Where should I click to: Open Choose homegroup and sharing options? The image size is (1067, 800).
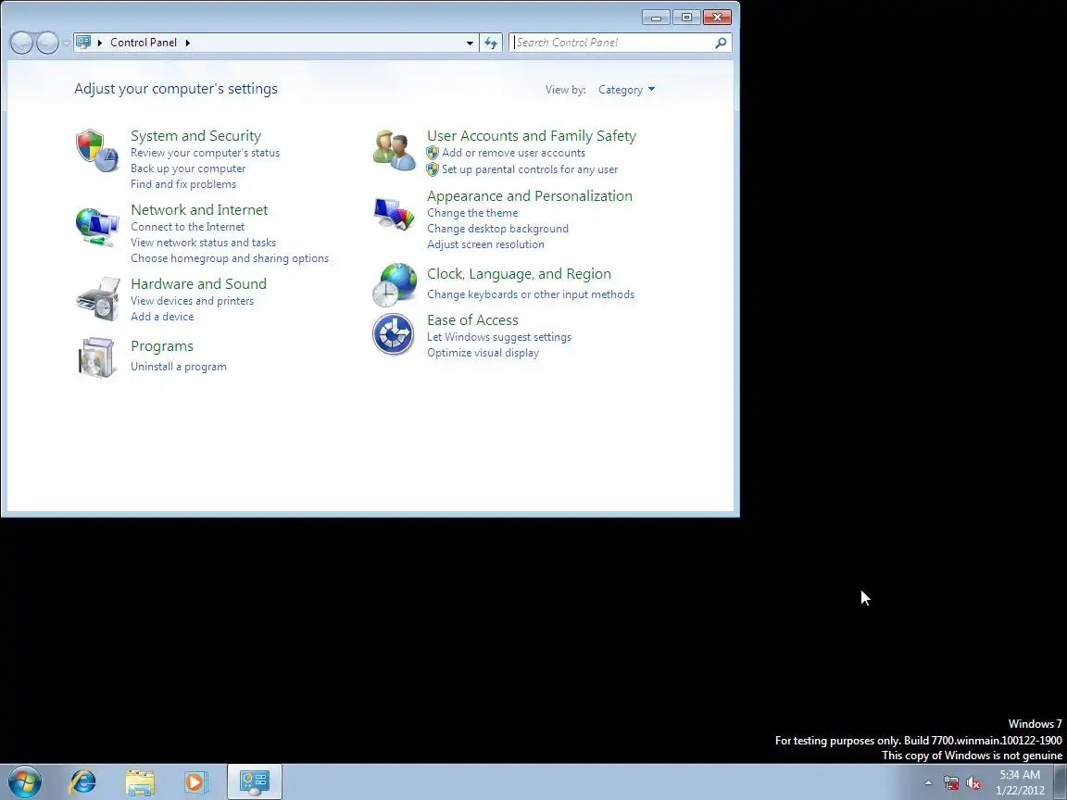point(230,258)
